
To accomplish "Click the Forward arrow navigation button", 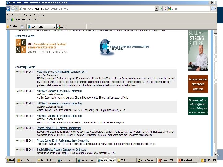I will (x=13, y=9).
